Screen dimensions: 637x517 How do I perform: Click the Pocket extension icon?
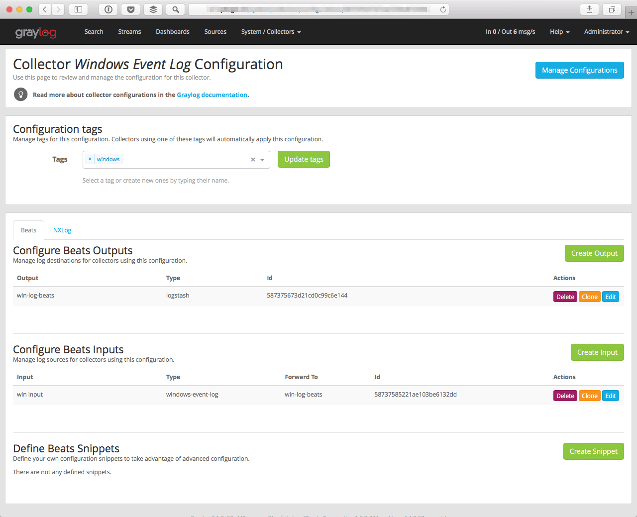point(130,9)
